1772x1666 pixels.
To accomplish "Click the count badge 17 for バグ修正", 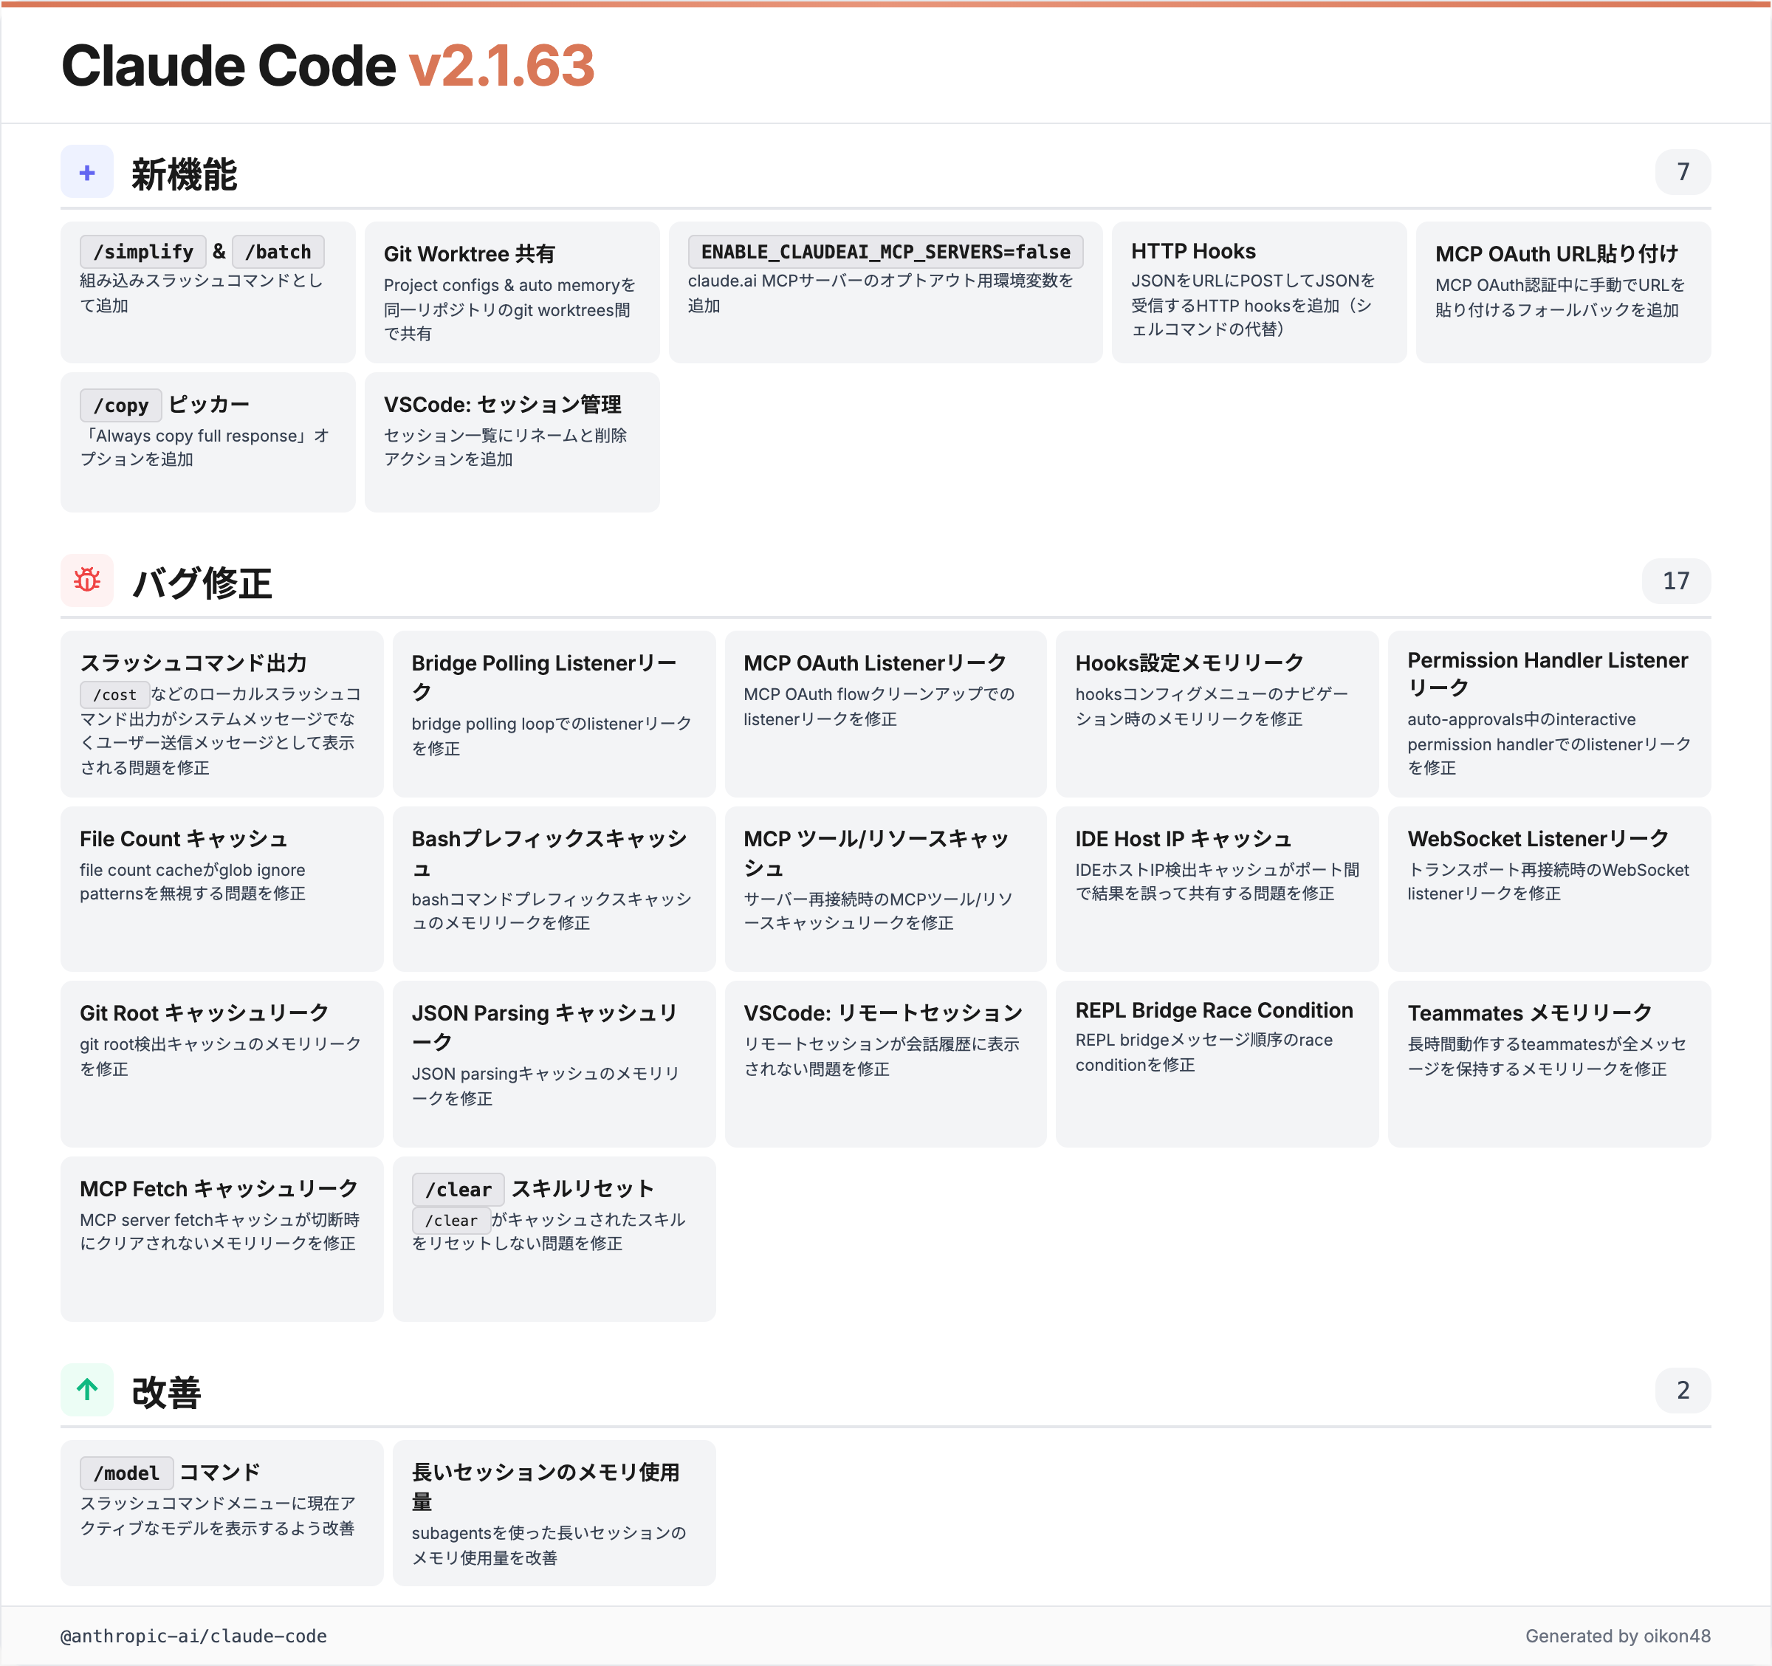I will pos(1676,580).
